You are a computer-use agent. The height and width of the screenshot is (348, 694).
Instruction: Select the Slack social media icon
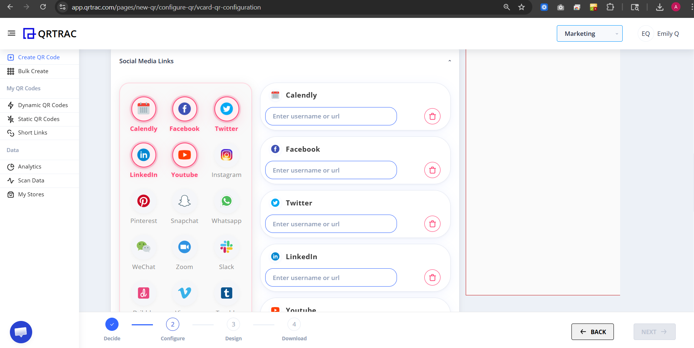tap(226, 247)
